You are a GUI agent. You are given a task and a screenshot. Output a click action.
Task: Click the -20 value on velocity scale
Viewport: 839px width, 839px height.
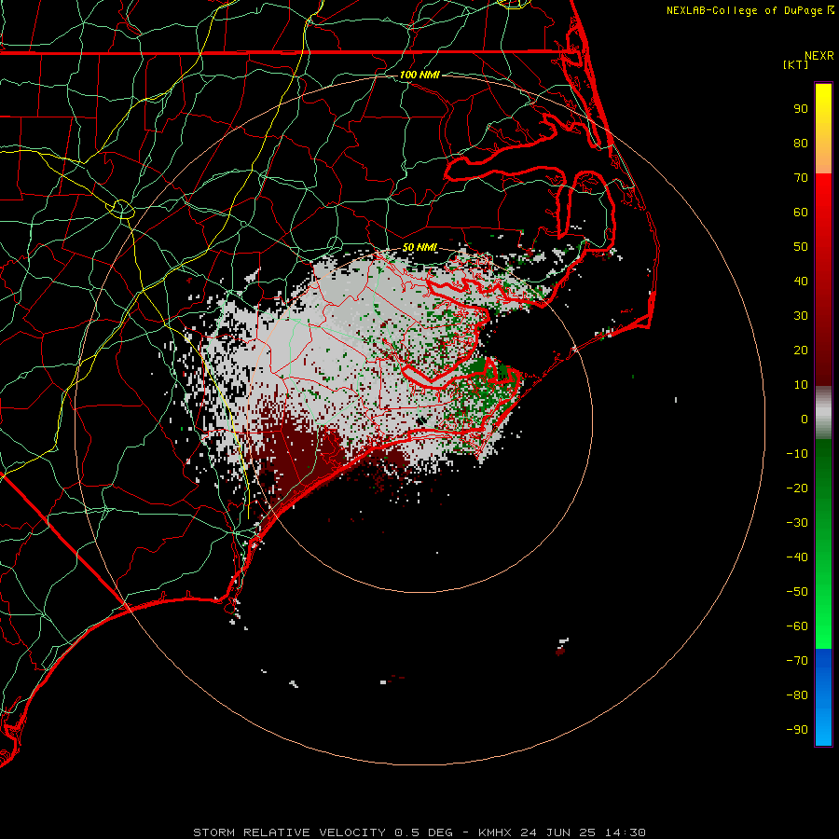coord(797,488)
